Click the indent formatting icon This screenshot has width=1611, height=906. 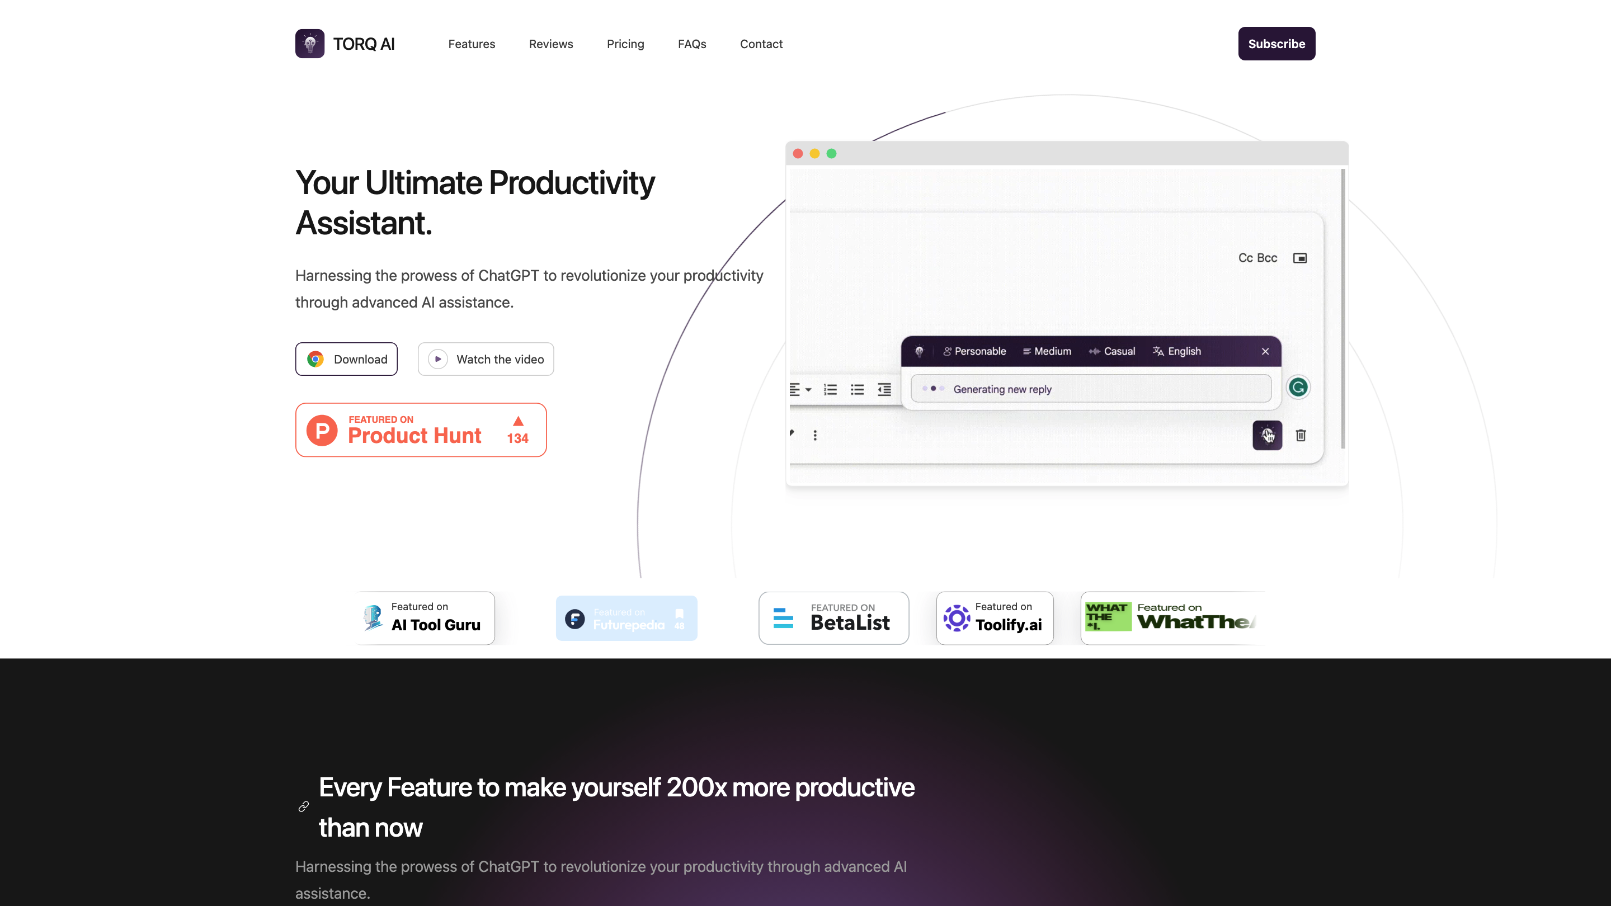884,390
